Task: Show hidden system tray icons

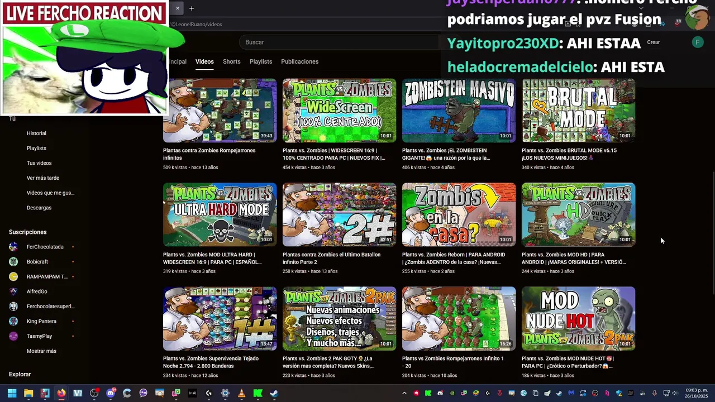Action: [404, 393]
